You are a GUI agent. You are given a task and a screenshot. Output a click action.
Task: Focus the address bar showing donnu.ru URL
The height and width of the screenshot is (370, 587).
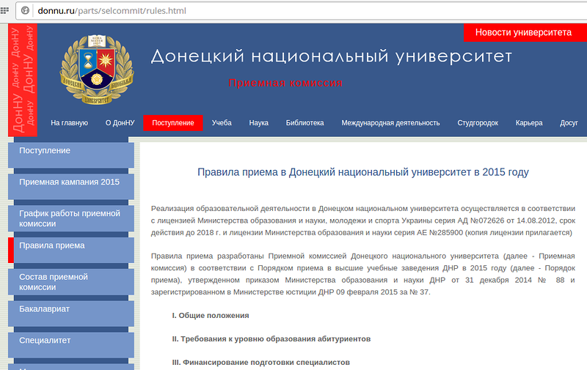pyautogui.click(x=301, y=10)
